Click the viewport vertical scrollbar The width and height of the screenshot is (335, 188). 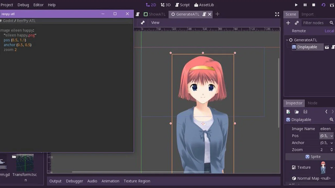278,93
